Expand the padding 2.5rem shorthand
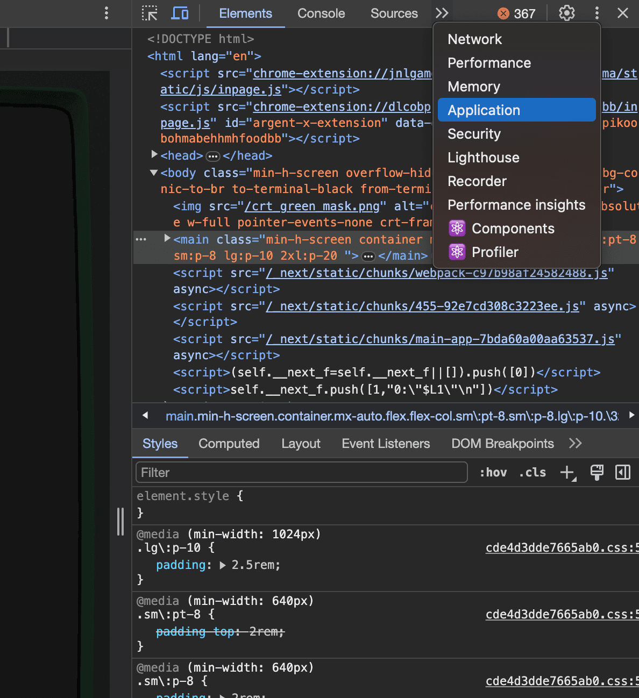Image resolution: width=639 pixels, height=698 pixels. 223,565
